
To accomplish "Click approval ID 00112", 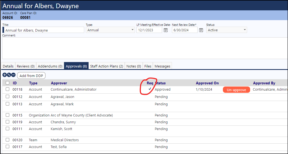I will tap(17, 97).
